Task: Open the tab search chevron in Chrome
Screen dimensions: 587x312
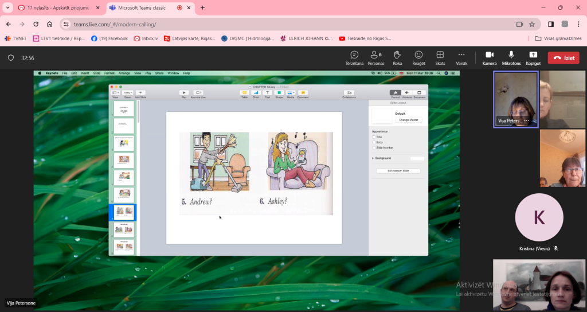Action: (7, 7)
